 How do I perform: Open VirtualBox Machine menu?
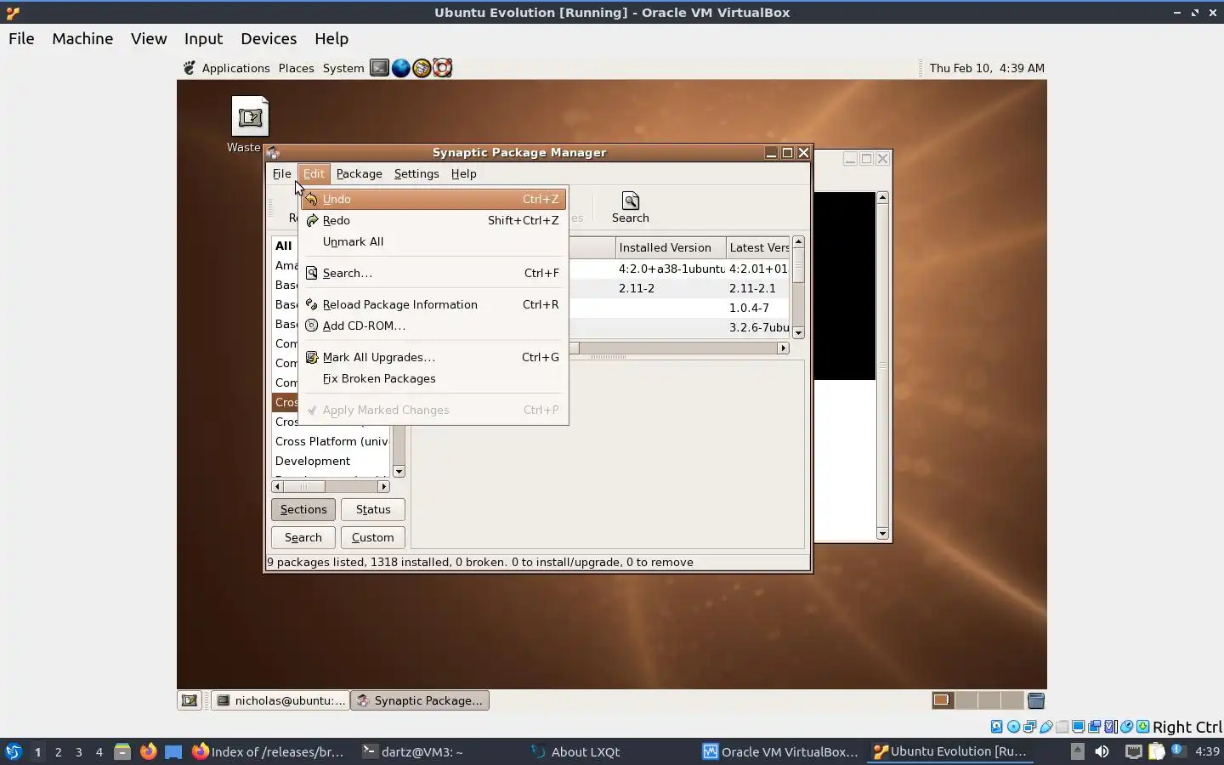tap(82, 38)
